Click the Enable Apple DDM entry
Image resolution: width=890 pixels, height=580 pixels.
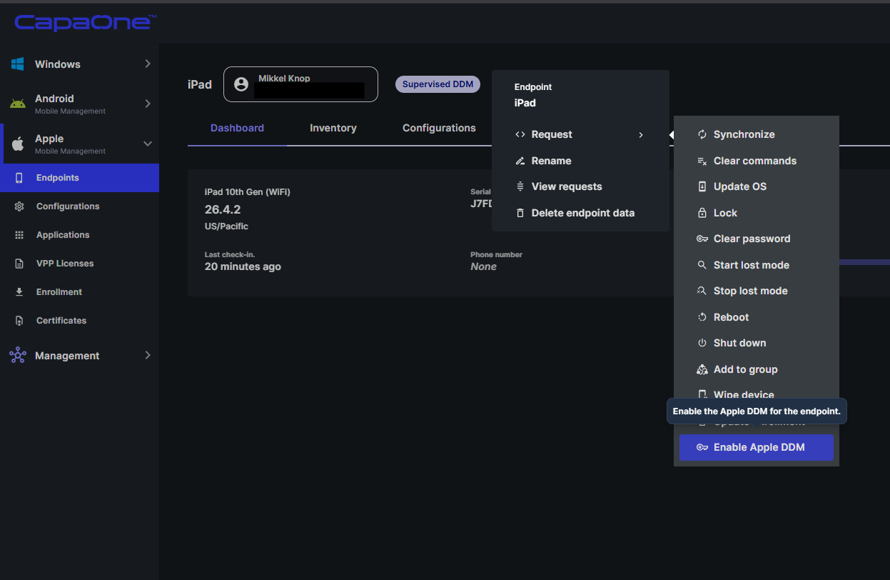[x=757, y=448]
